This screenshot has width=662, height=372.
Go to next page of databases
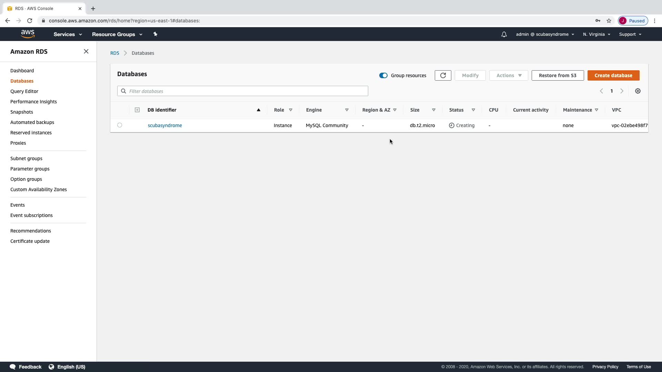pos(622,91)
